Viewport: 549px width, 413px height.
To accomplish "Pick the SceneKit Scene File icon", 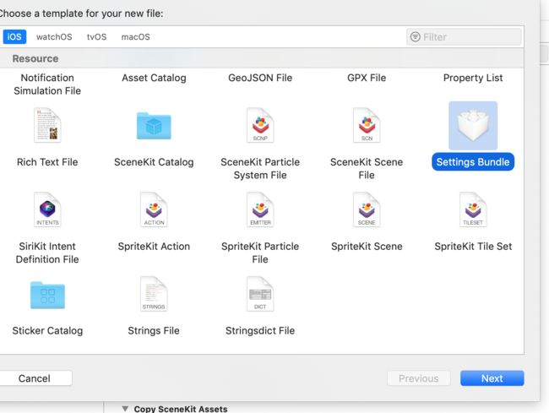I will (x=367, y=125).
